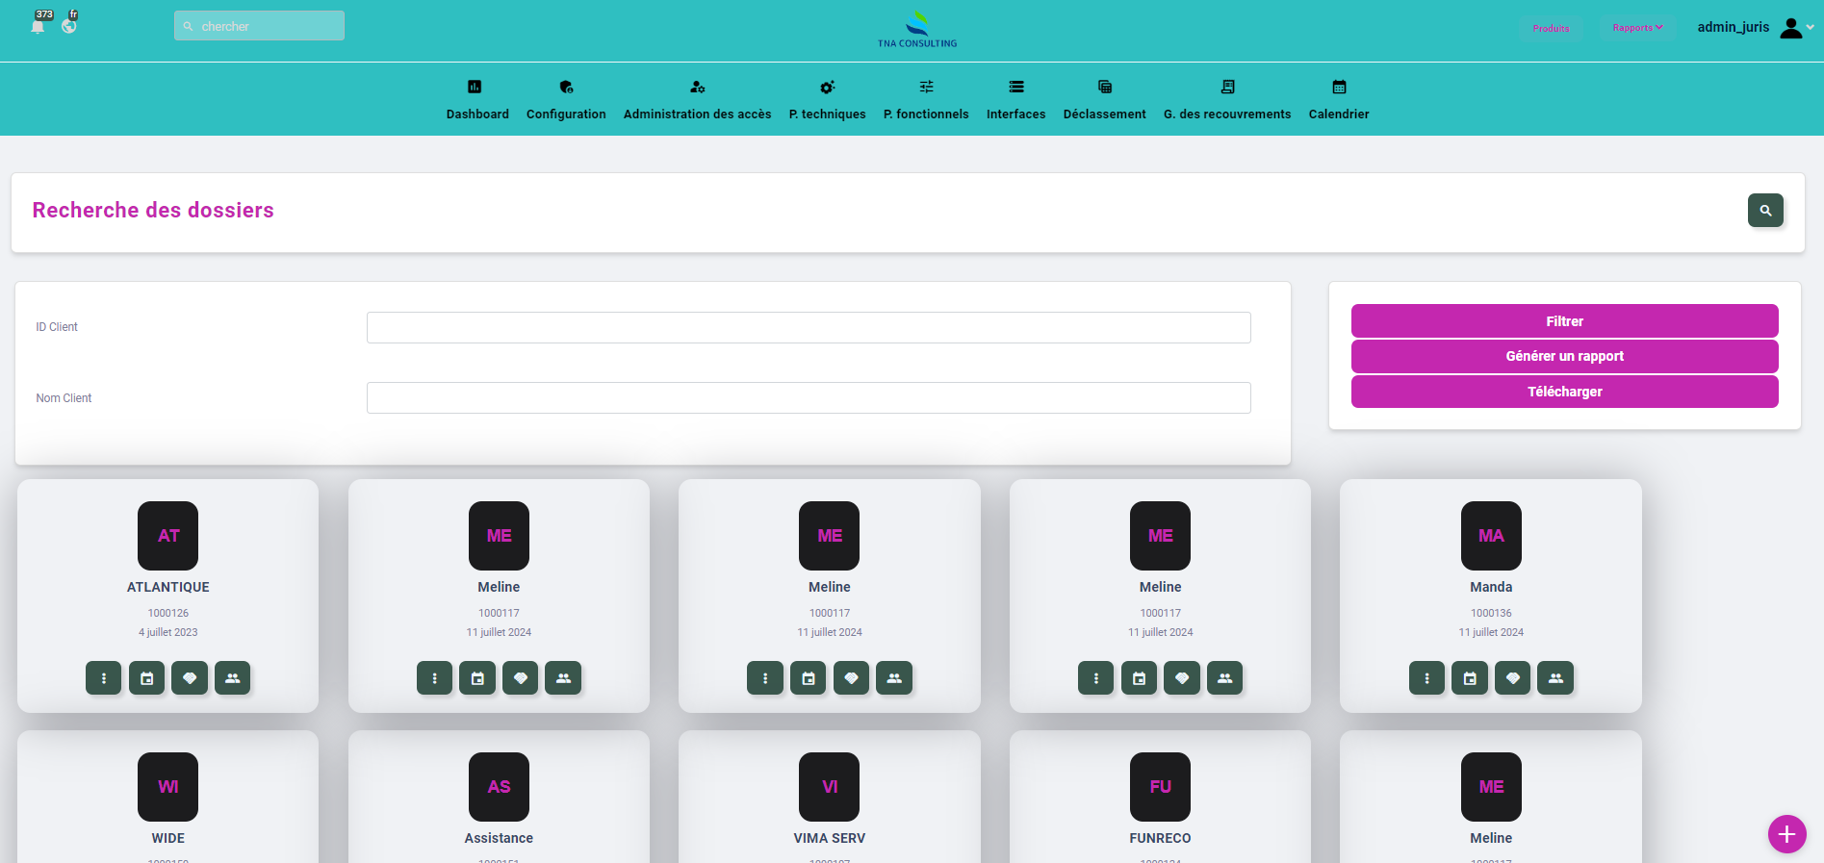Focus the ID Client input field

pos(809,327)
